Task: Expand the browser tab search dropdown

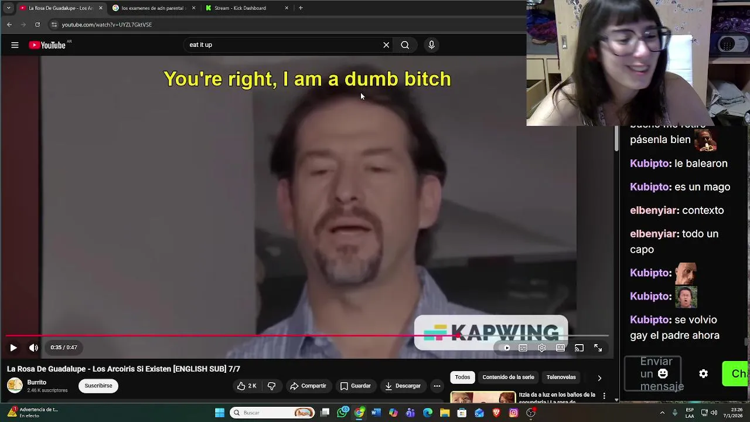Action: pyautogui.click(x=8, y=8)
